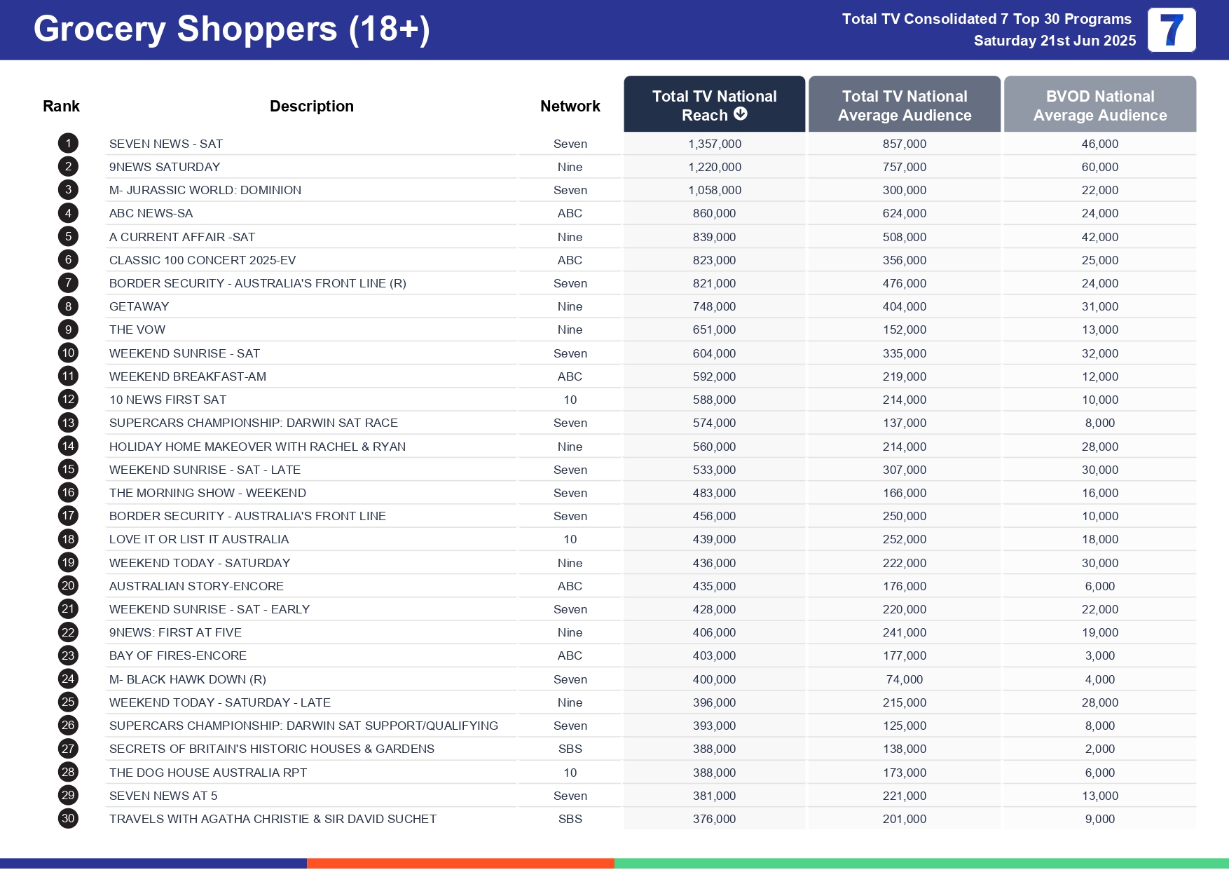Select the Total TV National Reach tab
Screen dimensions: 1229x870
713,104
